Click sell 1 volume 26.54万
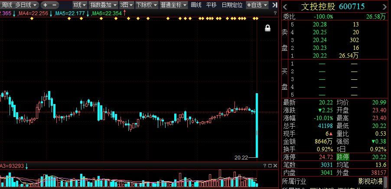 pyautogui.click(x=349, y=55)
